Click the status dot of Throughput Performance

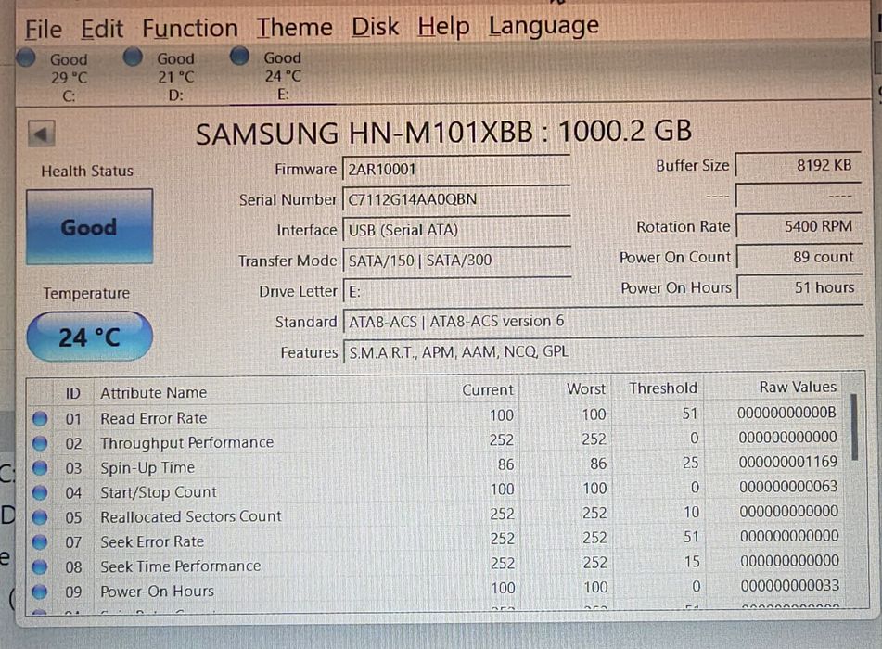(39, 443)
